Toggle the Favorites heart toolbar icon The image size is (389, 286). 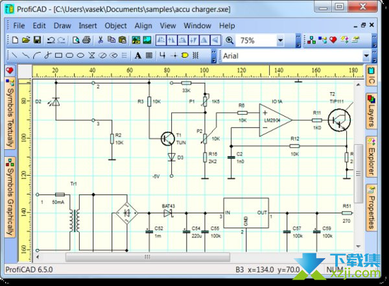pyautogui.click(x=333, y=40)
